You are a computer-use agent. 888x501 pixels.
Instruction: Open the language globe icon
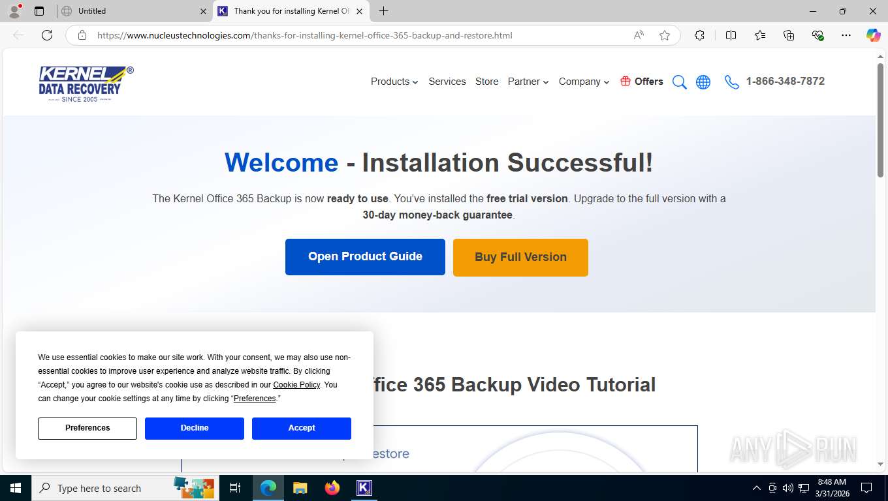(703, 82)
